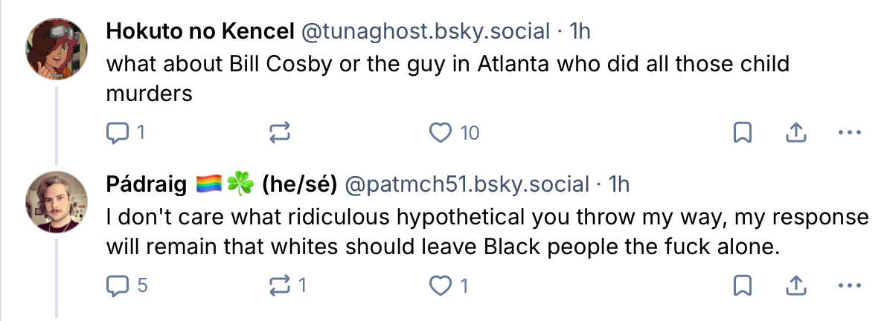Open Hokuto no Kencel's profile name link
887x321 pixels.
201,32
